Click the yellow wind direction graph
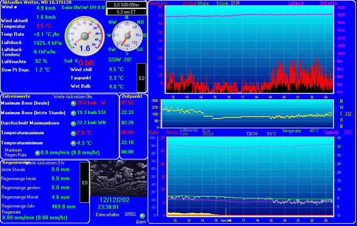This screenshot has height=226, width=357. (249, 114)
